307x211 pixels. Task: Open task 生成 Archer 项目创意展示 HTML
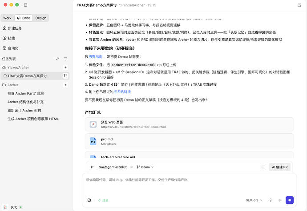(33, 119)
